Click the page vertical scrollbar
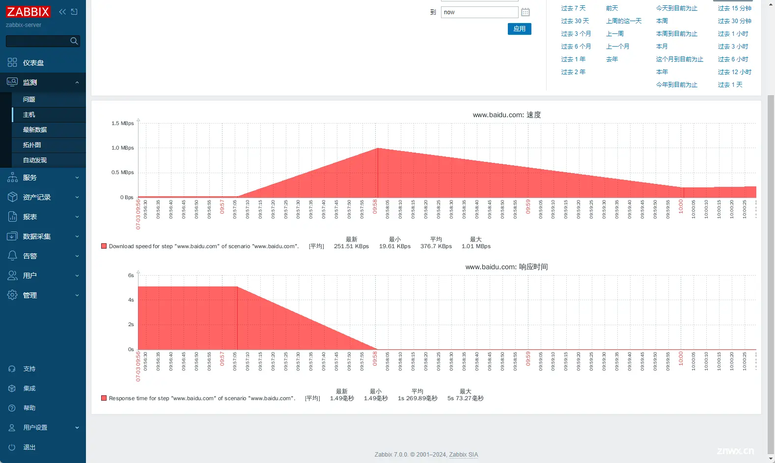775x463 pixels. click(x=771, y=275)
